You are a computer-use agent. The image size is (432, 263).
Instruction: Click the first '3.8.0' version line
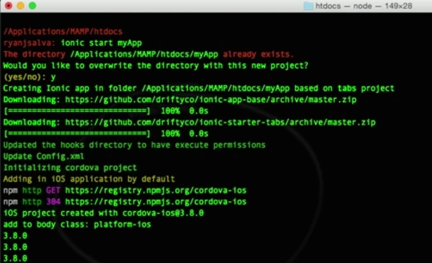tap(15, 236)
